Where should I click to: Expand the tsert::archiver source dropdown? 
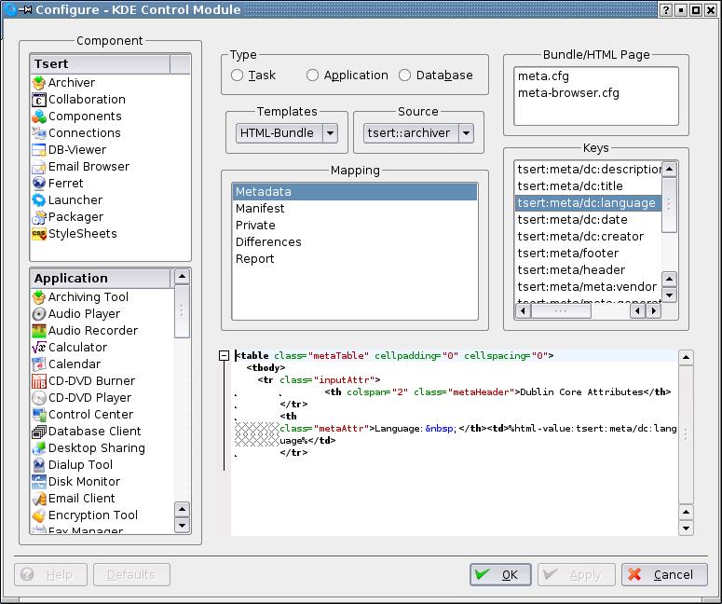tap(466, 133)
